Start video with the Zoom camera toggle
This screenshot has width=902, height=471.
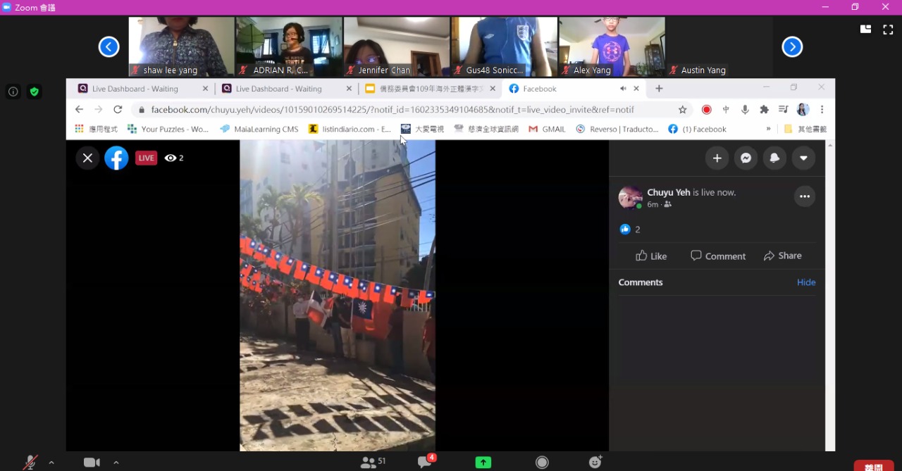[92, 462]
